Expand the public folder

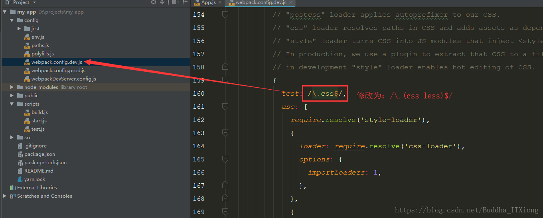coord(12,96)
